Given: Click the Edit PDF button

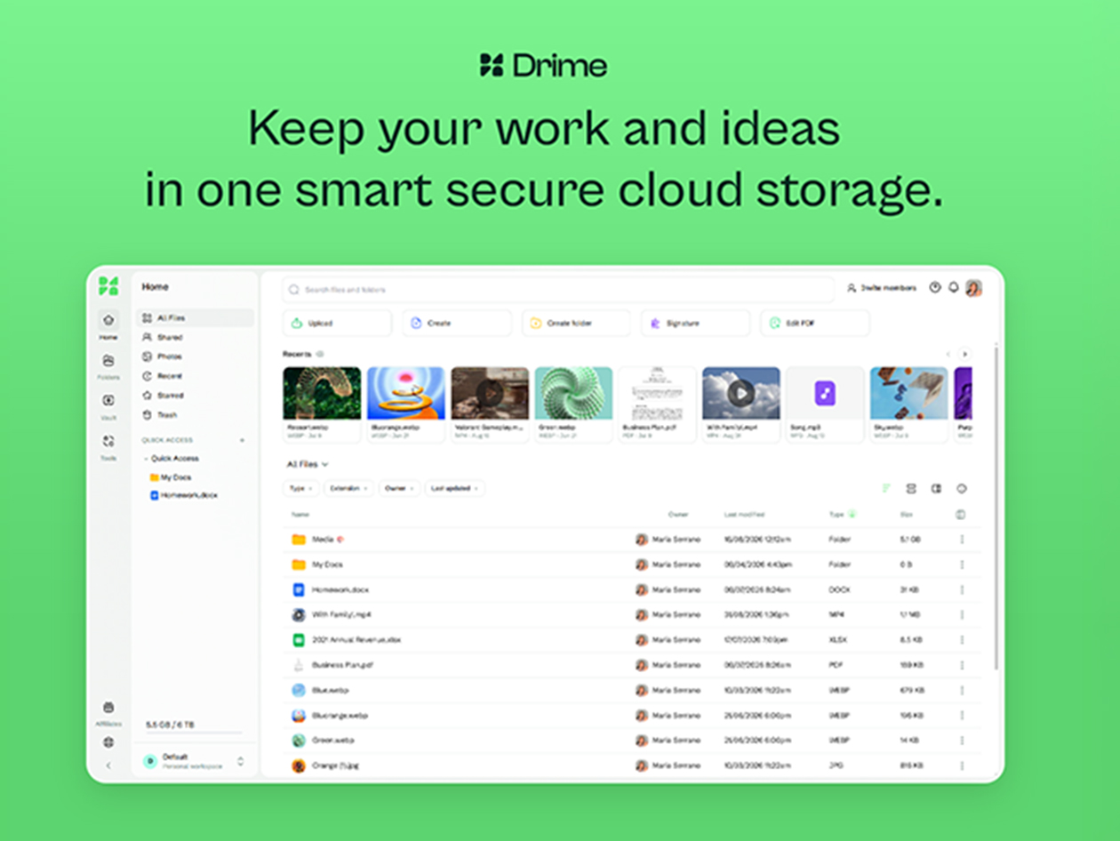Looking at the screenshot, I should coord(815,324).
